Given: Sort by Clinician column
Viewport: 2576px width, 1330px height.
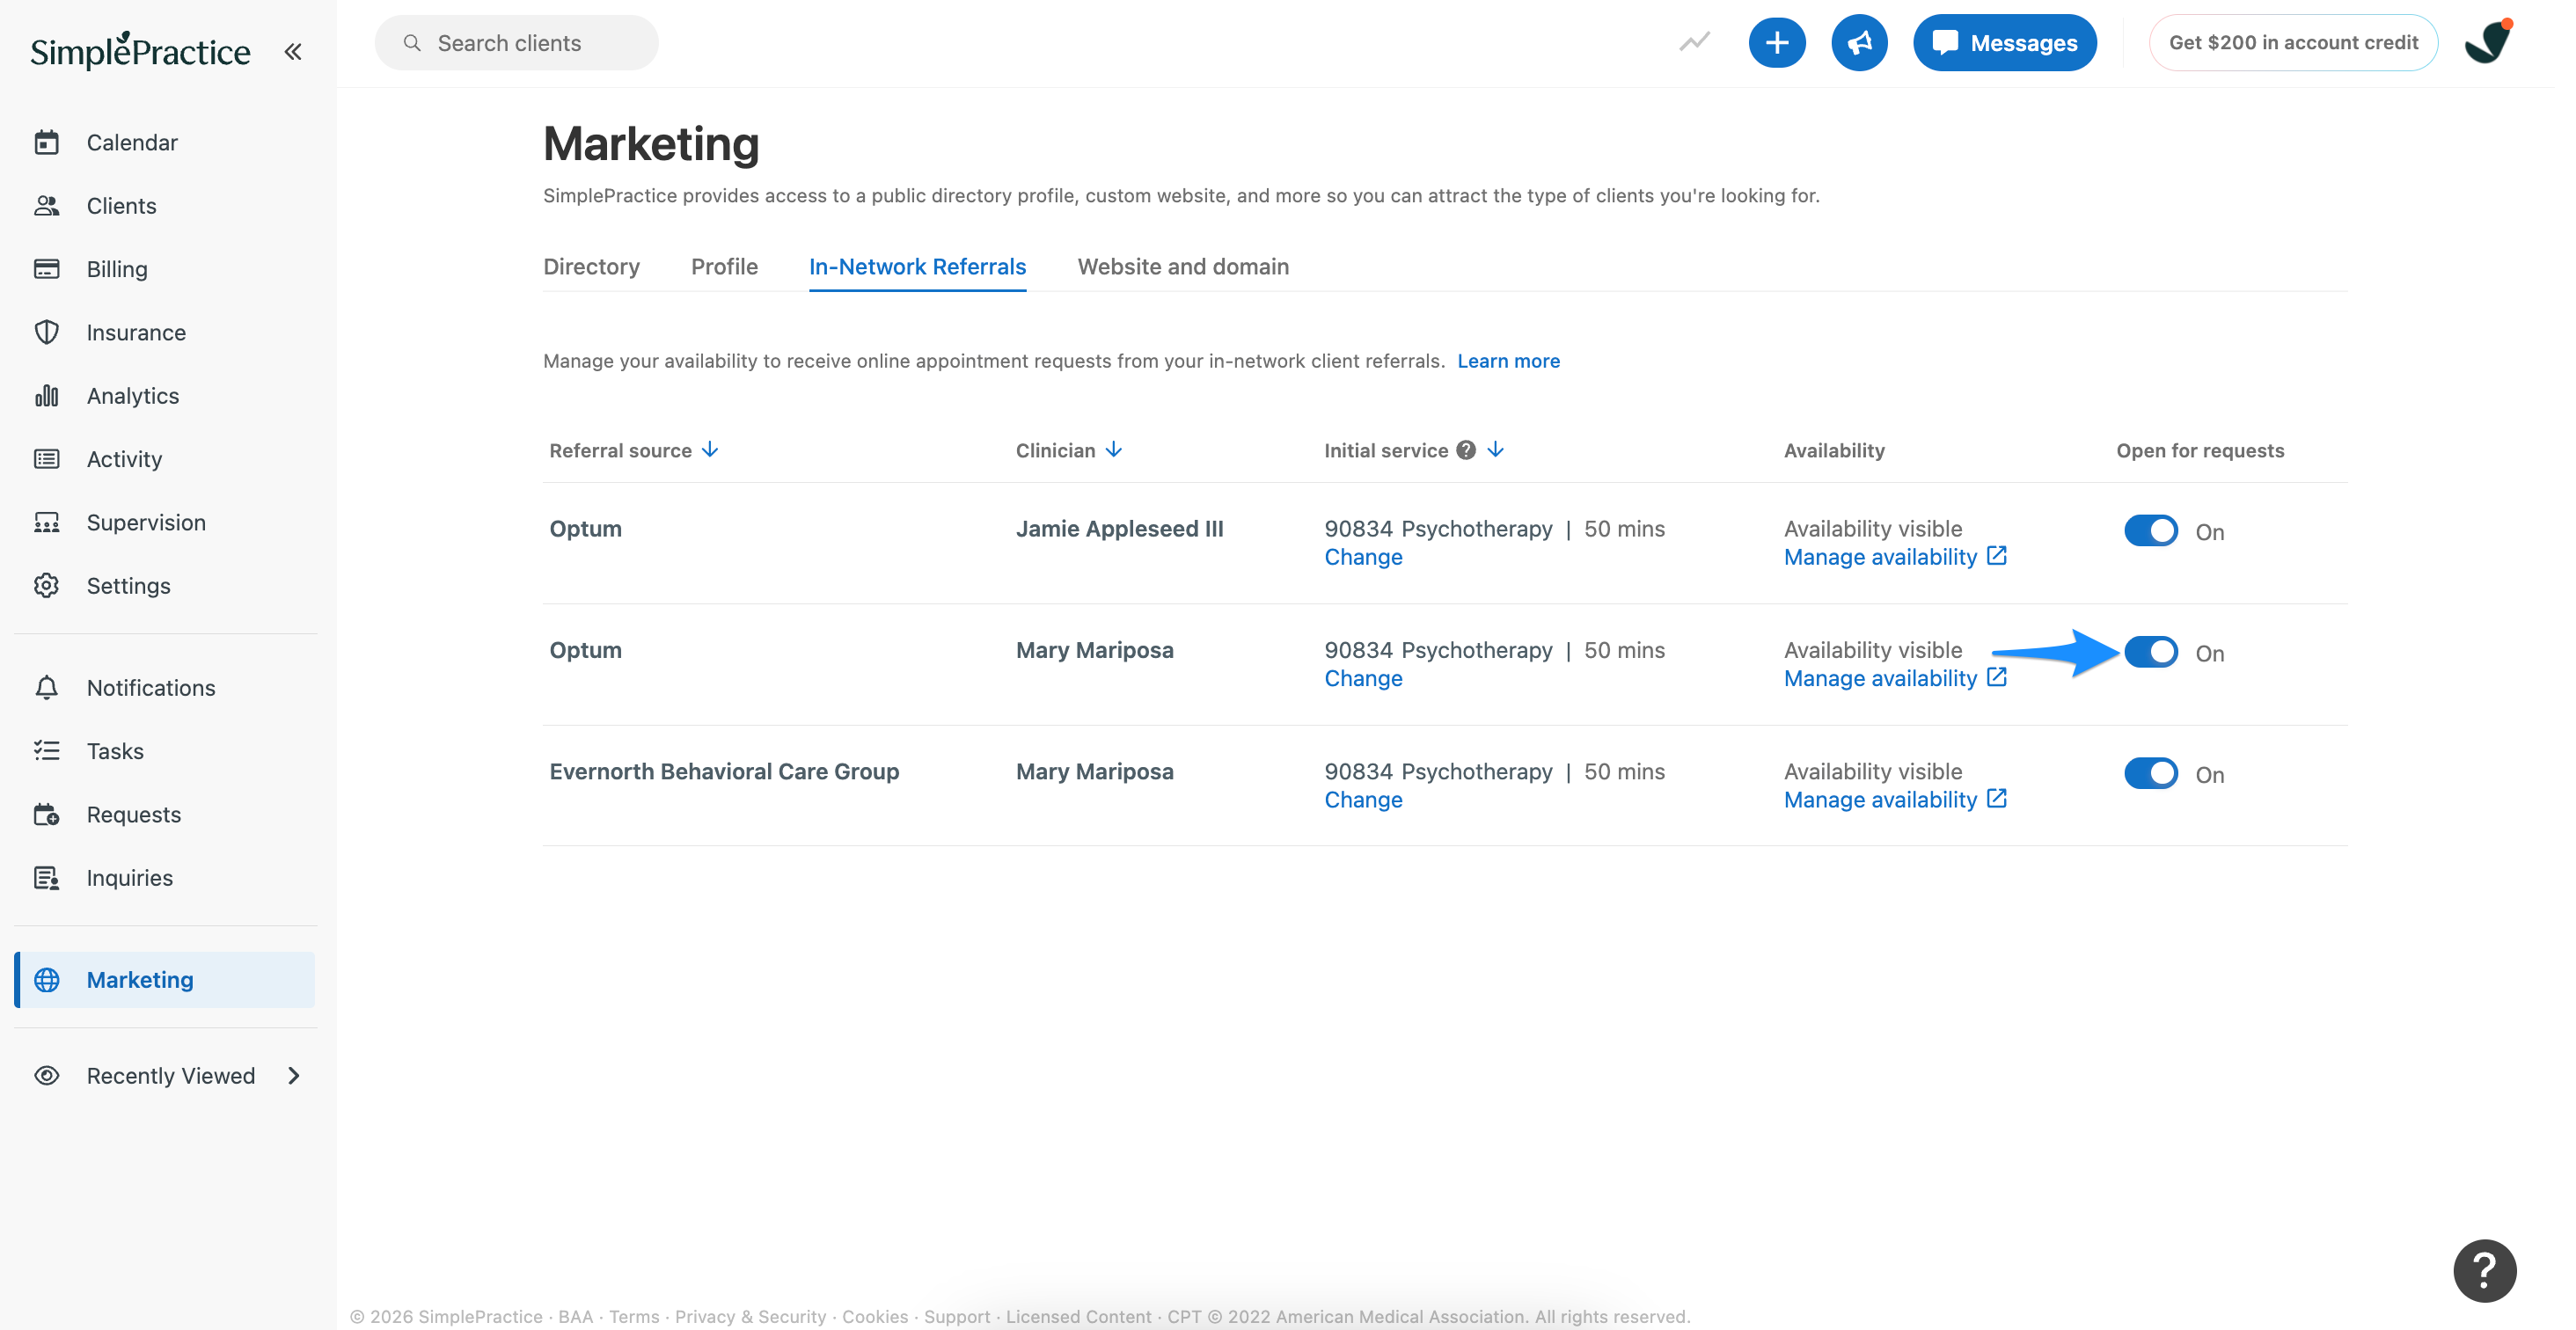Looking at the screenshot, I should click(x=1069, y=450).
